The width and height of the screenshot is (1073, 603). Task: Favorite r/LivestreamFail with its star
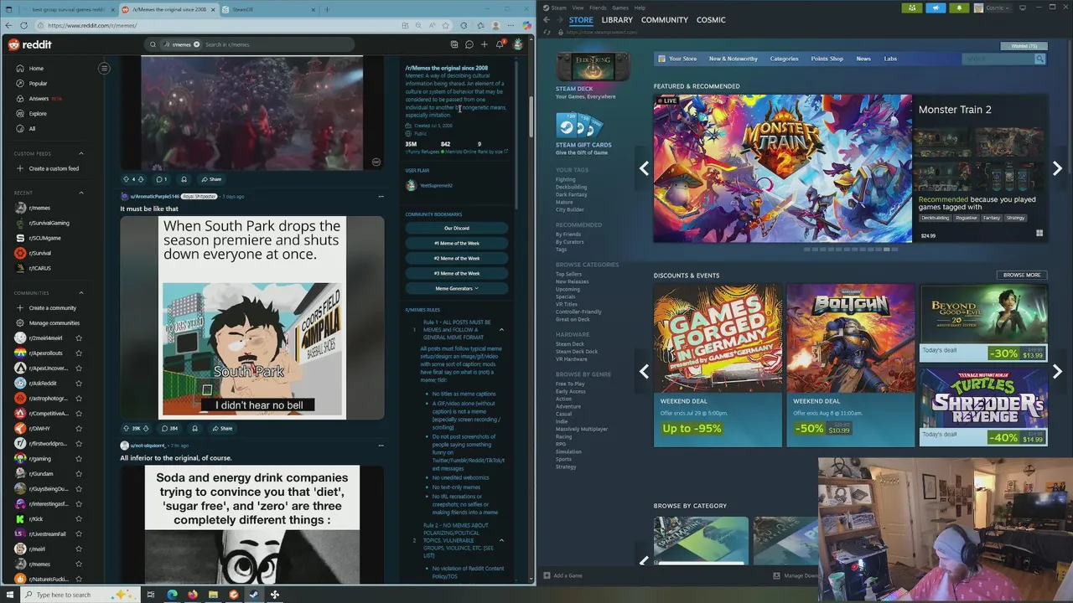(79, 534)
